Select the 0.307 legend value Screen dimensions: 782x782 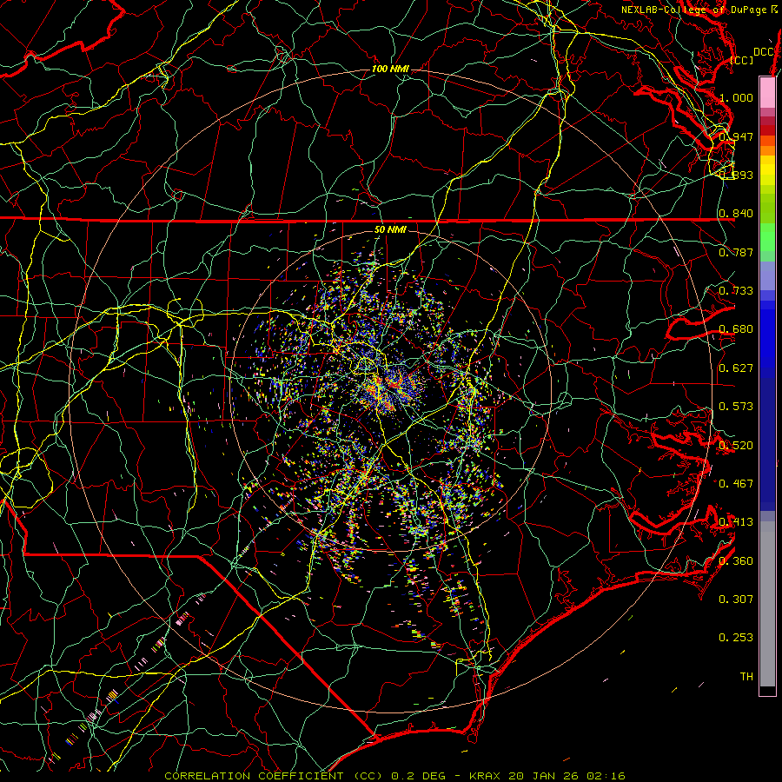coord(736,599)
